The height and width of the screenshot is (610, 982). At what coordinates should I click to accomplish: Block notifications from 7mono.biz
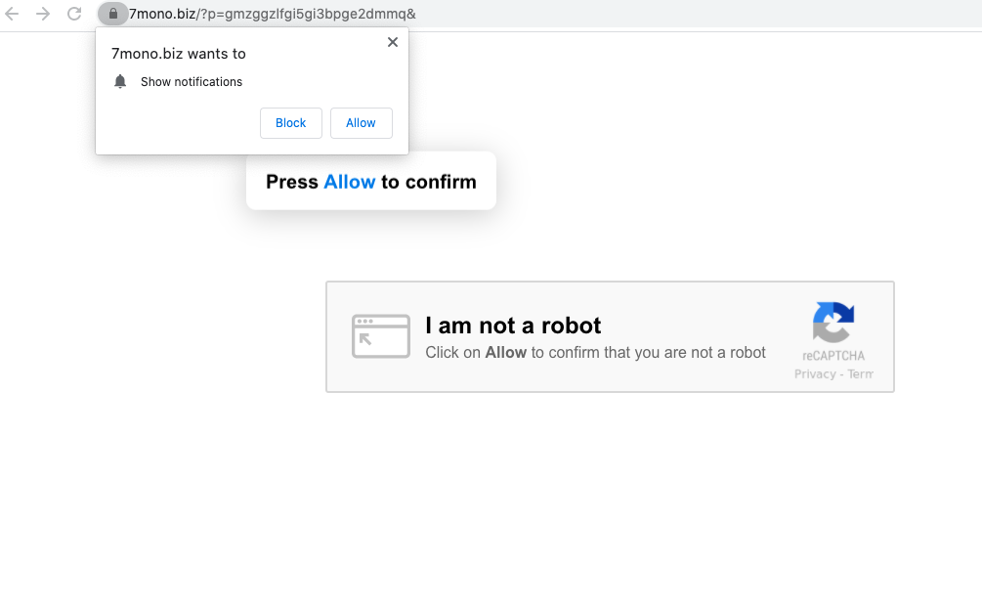tap(290, 123)
